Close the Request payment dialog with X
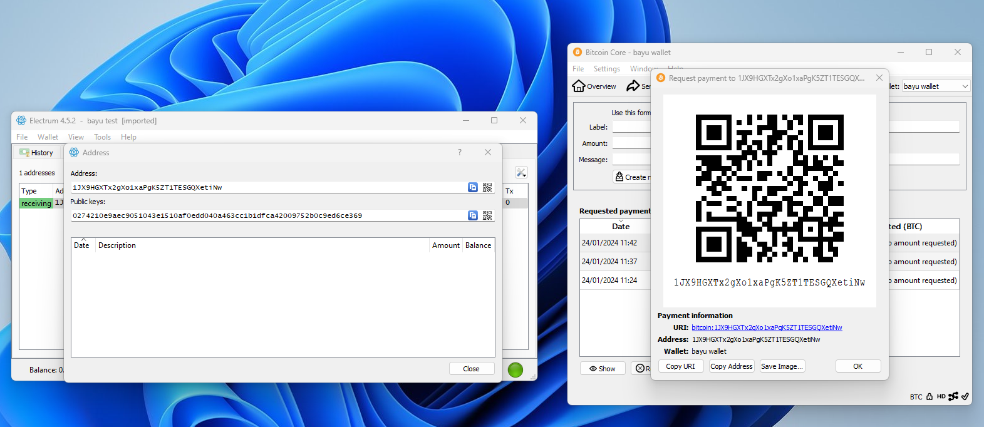 (879, 78)
